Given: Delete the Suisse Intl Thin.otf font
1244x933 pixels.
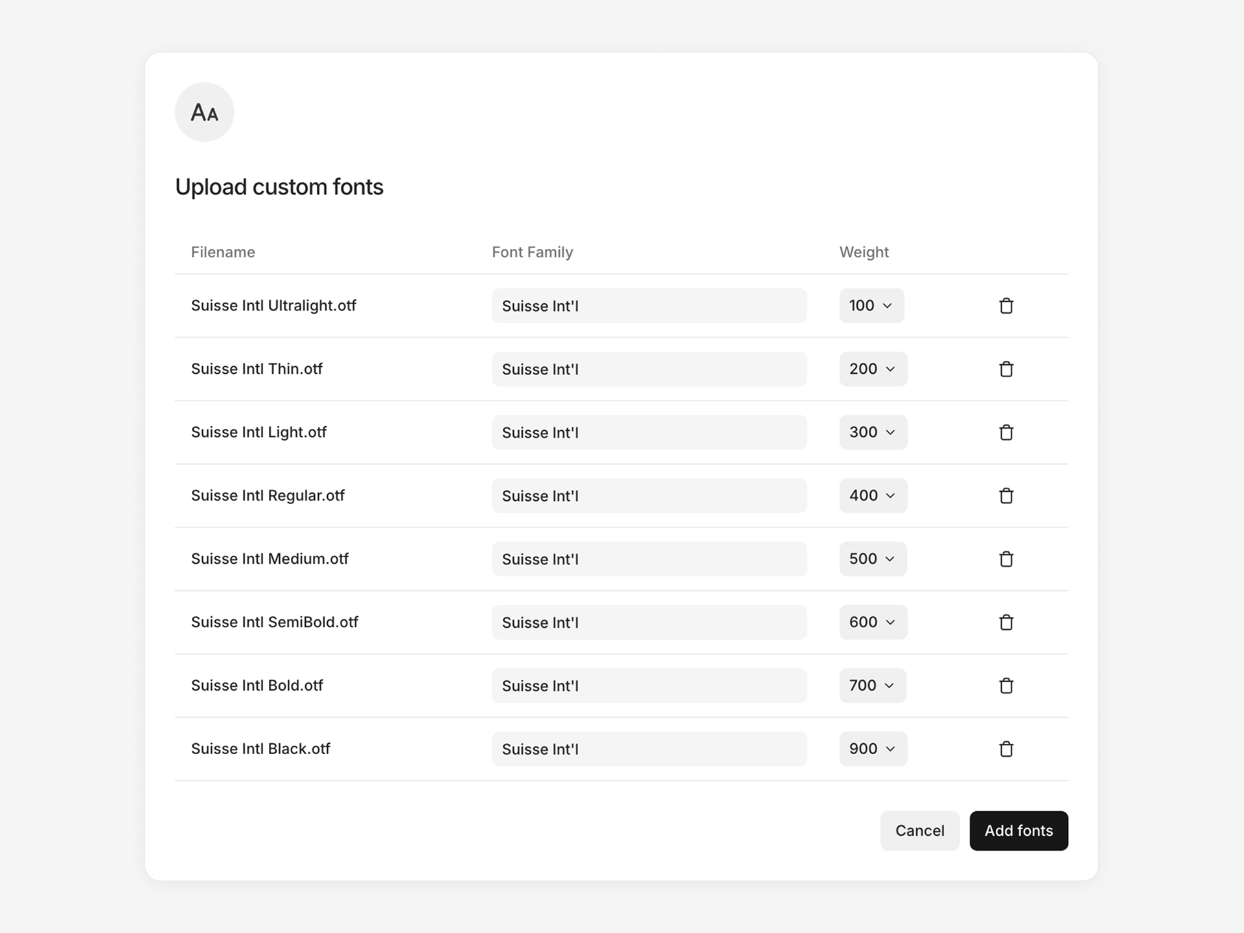Looking at the screenshot, I should pyautogui.click(x=1006, y=369).
